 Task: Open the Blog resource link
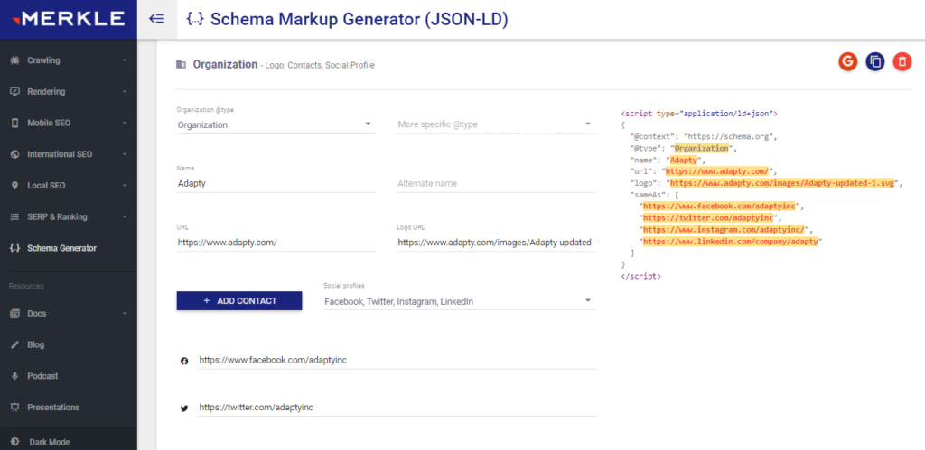click(35, 344)
